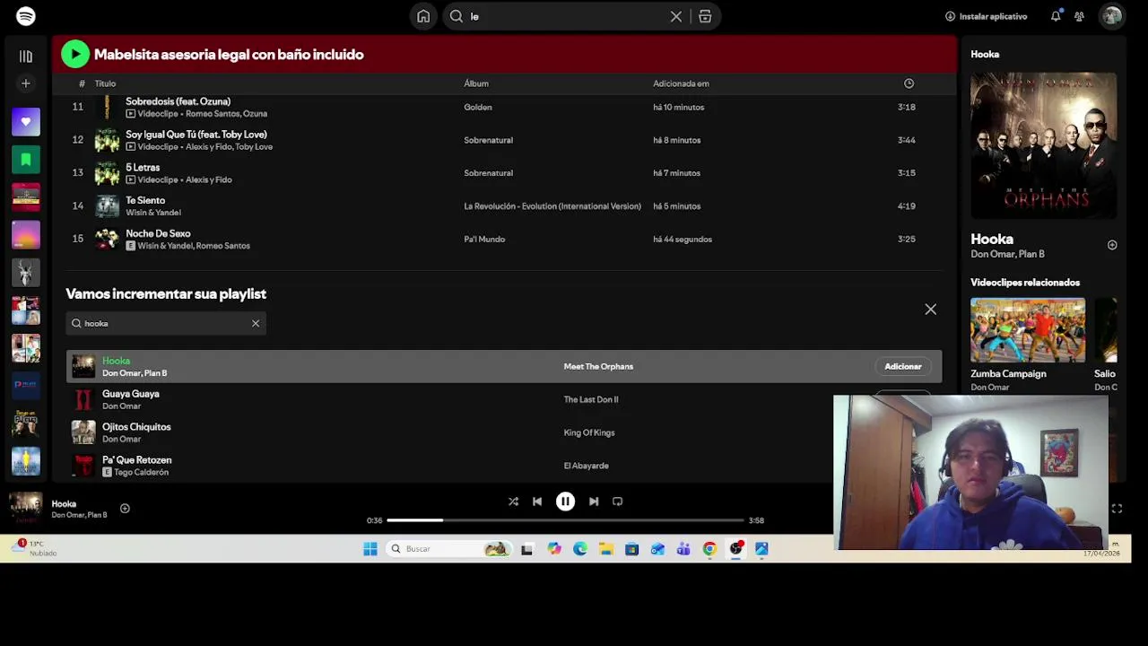Skip to next track
The width and height of the screenshot is (1148, 646).
pos(594,502)
